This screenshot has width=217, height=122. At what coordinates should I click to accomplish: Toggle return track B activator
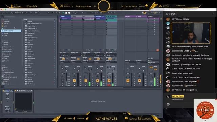click(x=139, y=81)
